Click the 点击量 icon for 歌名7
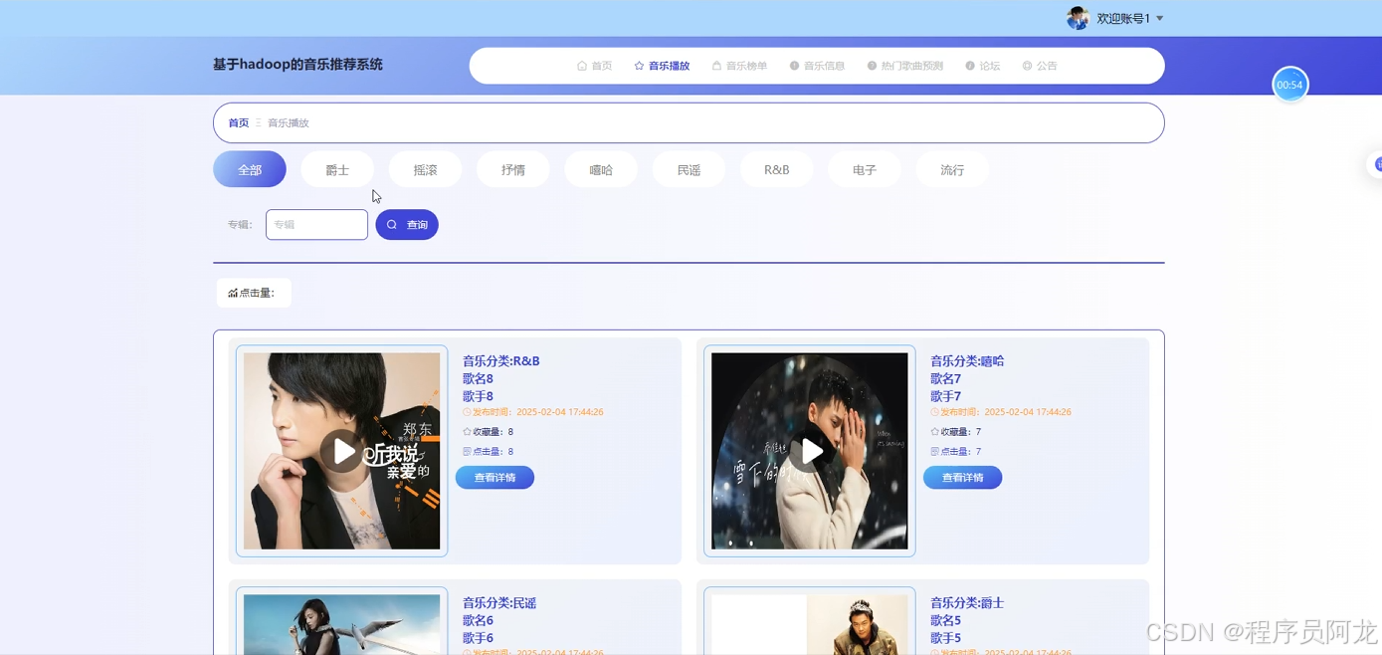 [934, 452]
